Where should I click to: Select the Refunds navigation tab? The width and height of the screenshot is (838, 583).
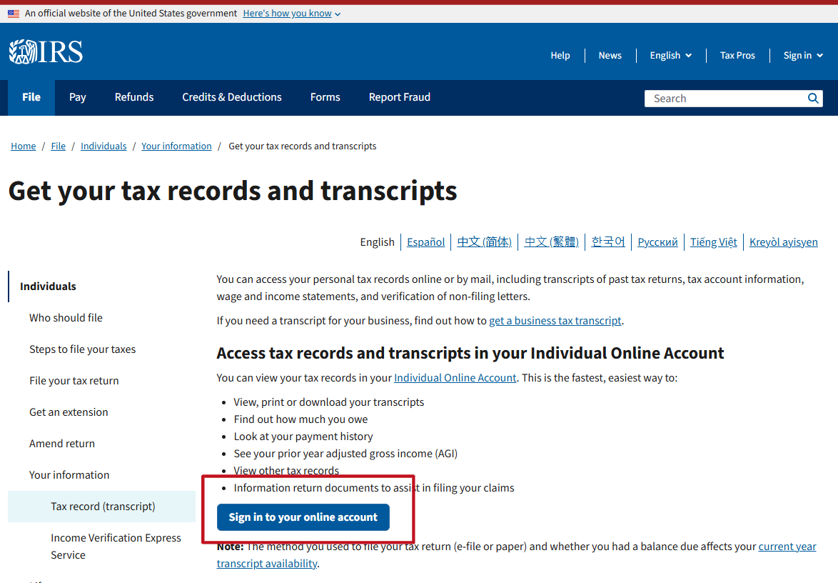[x=134, y=97]
